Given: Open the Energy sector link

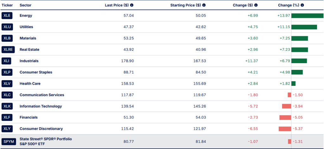Looking at the screenshot, I should click(x=26, y=15).
